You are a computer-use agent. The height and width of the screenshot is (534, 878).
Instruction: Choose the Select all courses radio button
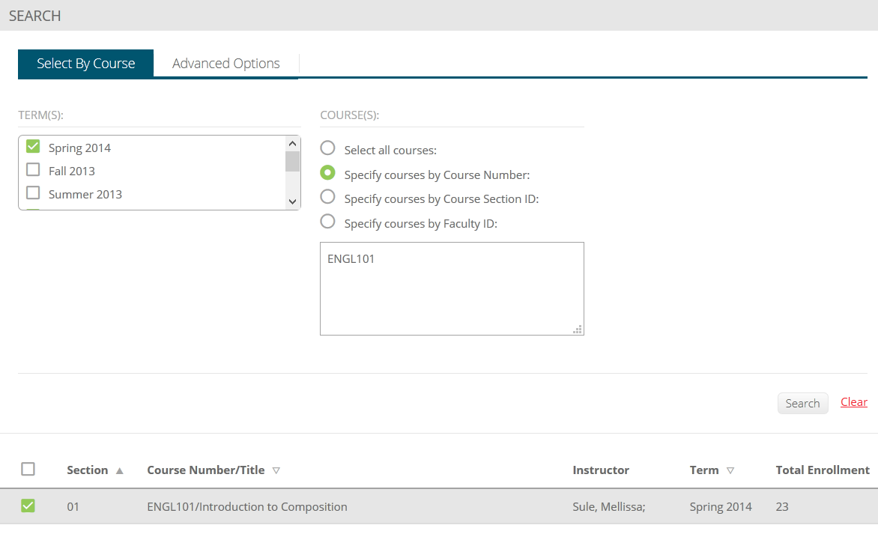pyautogui.click(x=327, y=148)
